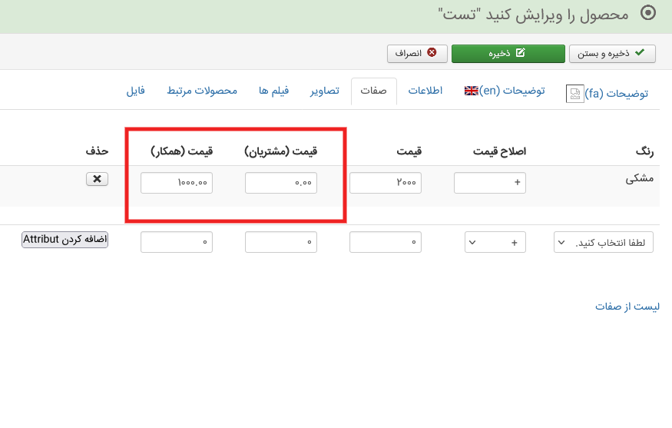
Task: Delete the مشکی attribute row with X
Action: 97,178
